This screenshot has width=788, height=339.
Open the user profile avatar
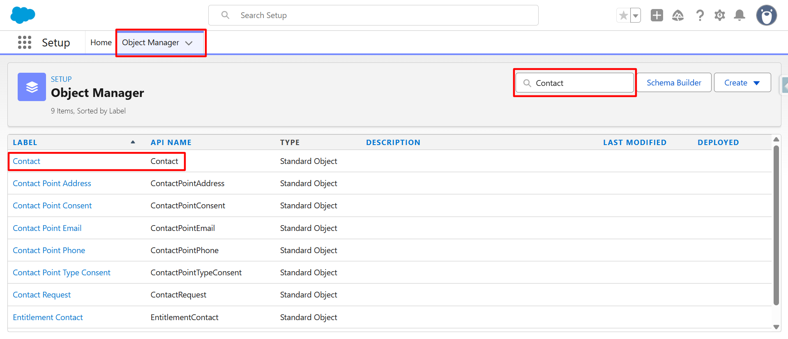tap(766, 16)
